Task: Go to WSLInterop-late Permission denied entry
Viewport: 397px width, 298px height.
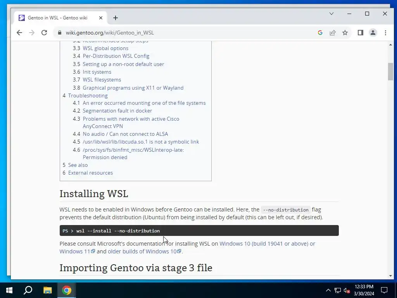Action: [133, 153]
